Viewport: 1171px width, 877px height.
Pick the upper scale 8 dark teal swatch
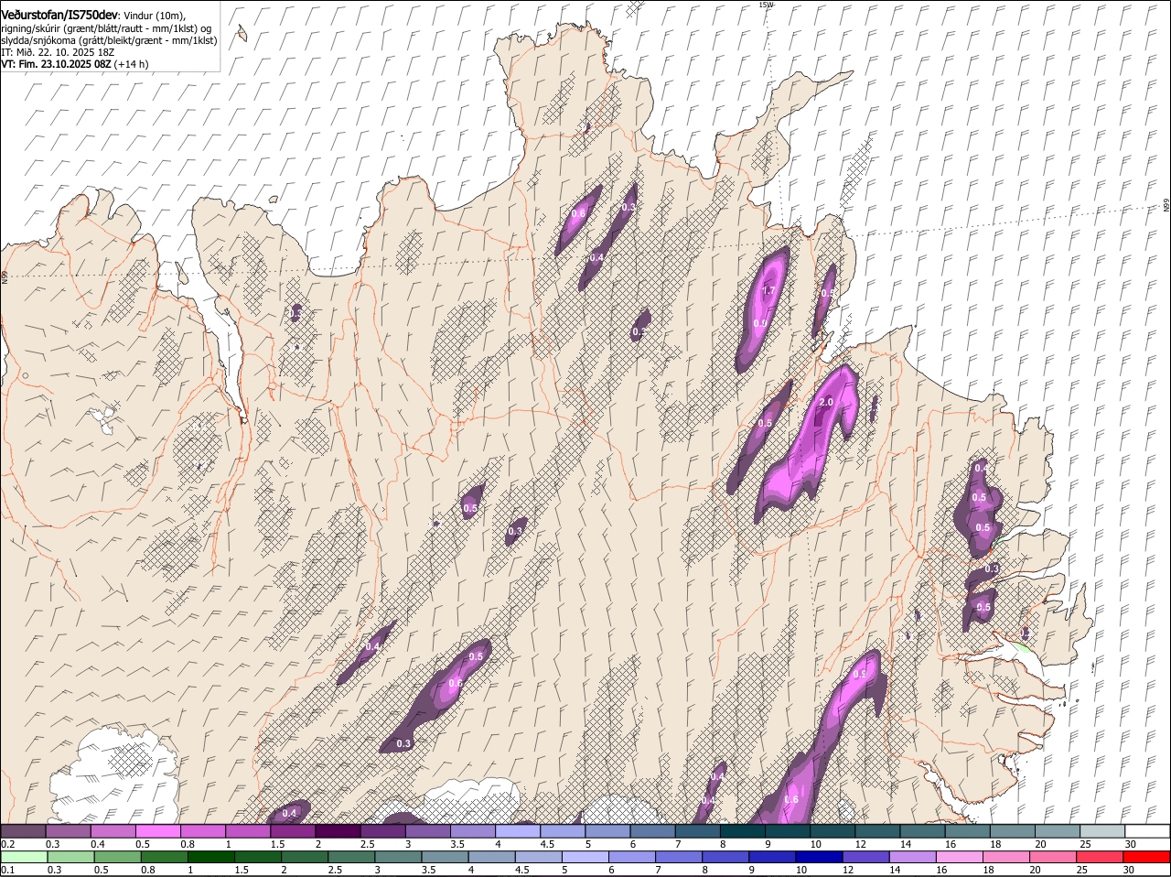(742, 831)
